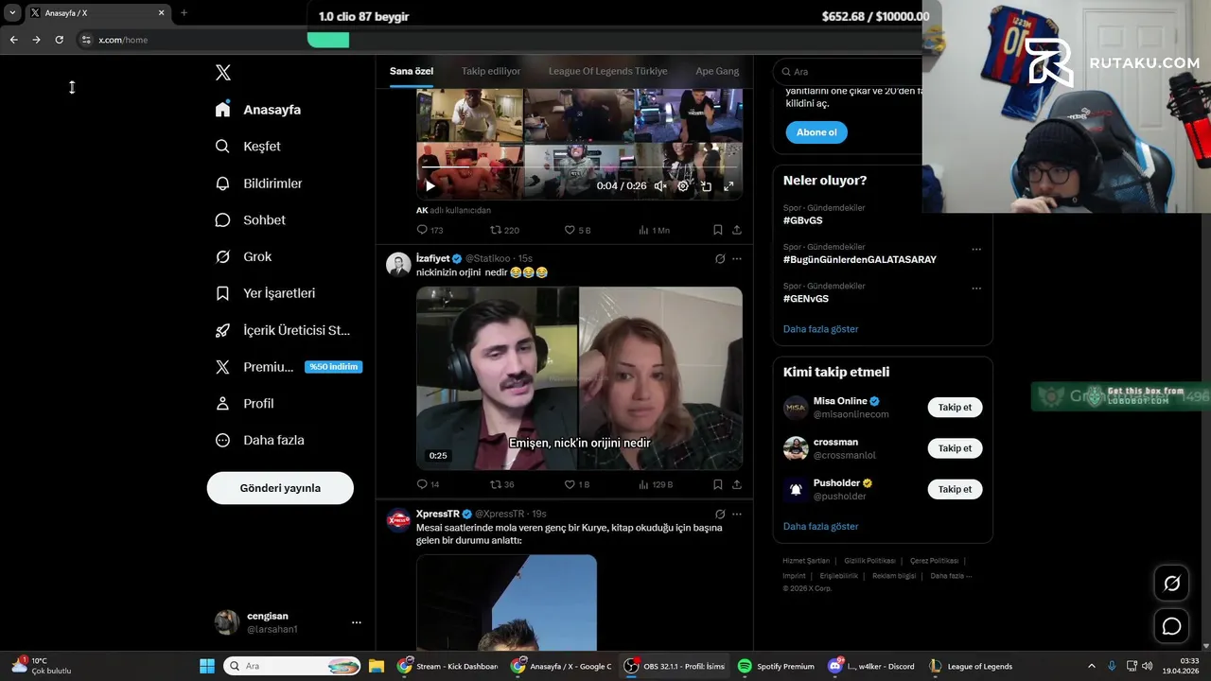Image resolution: width=1211 pixels, height=681 pixels.
Task: View analytics of tweet with 1 Mn views
Action: [x=654, y=230]
